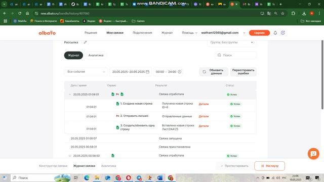Select the Связка приостановлена log row

click(x=160, y=147)
